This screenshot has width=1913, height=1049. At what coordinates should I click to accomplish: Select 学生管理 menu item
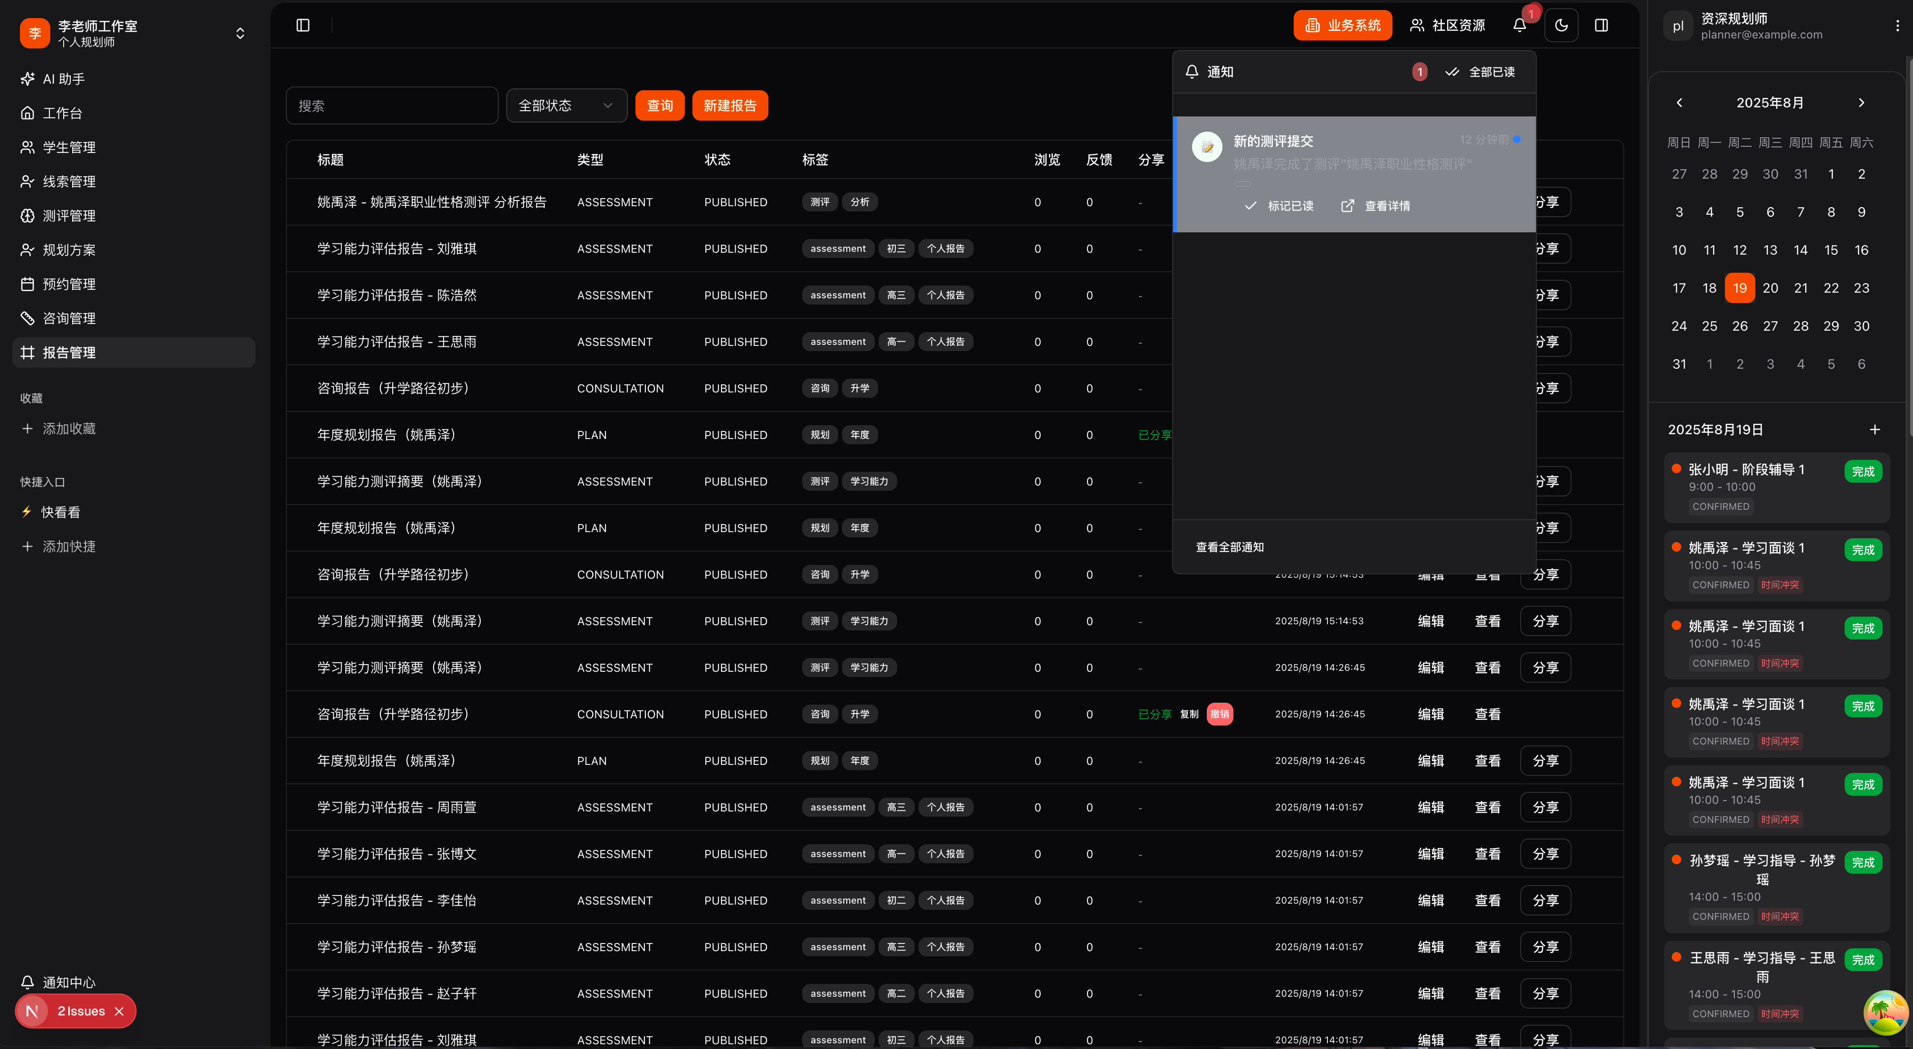pyautogui.click(x=68, y=147)
